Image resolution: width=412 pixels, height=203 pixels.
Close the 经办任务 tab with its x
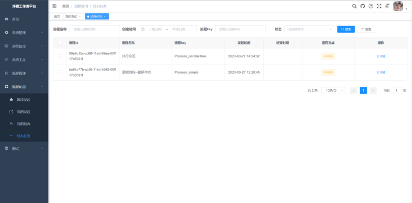click(x=105, y=17)
